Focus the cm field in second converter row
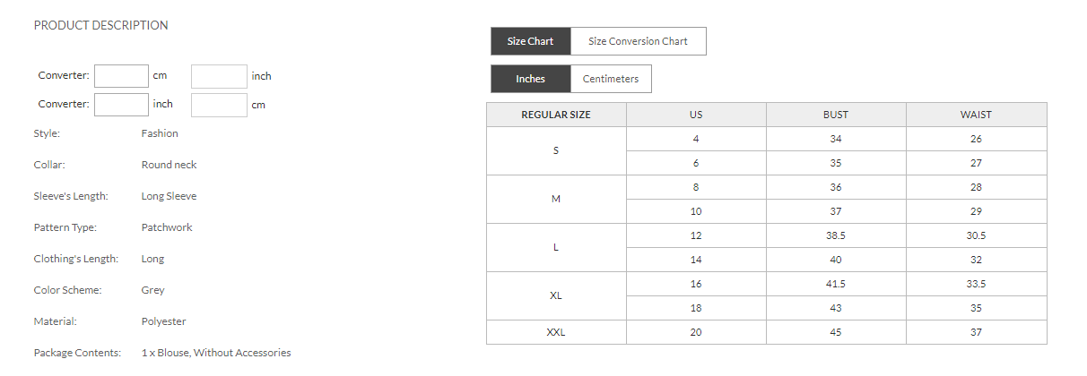Screen dimensions: 1087x376 [x=219, y=105]
